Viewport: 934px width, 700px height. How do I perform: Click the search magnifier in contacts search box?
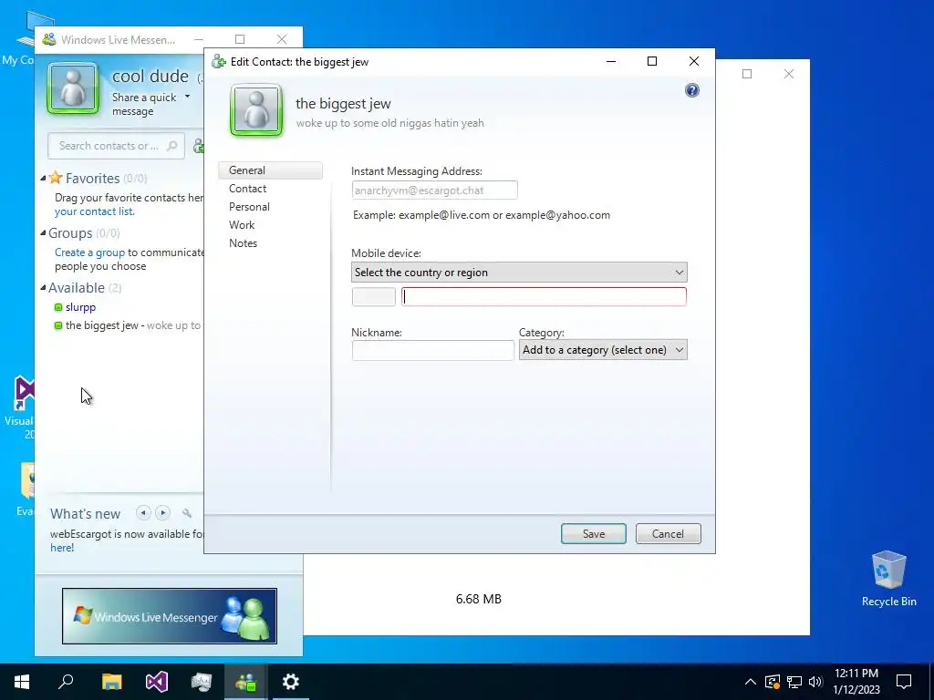coord(171,146)
